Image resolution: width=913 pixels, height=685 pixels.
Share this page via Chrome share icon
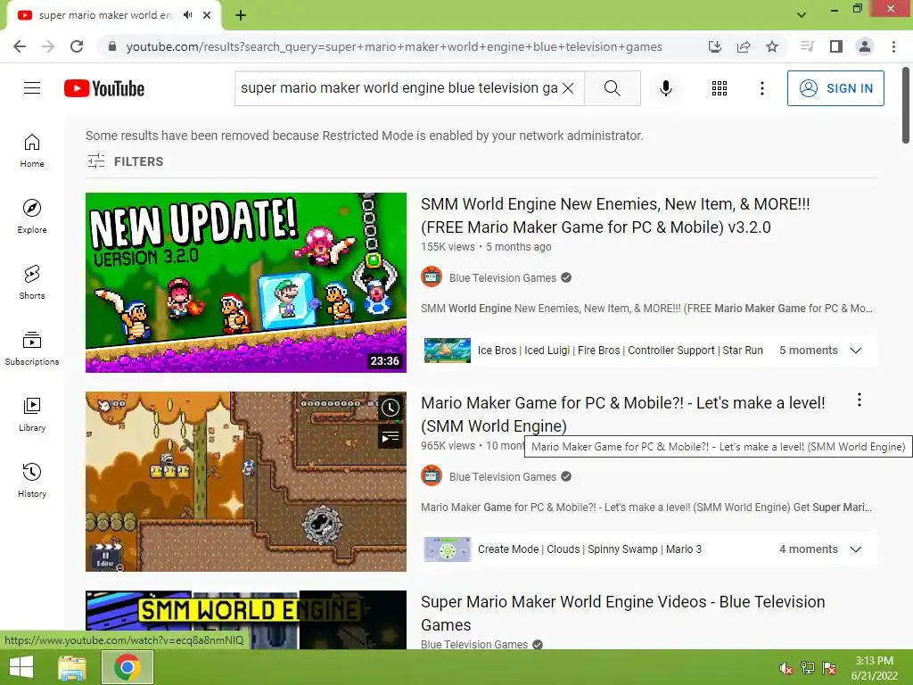coord(744,46)
